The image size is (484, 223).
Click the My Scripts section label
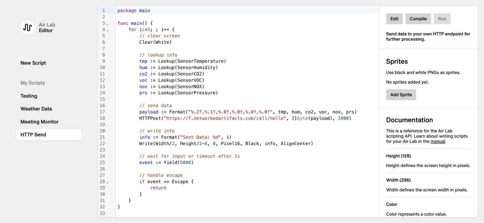click(x=32, y=83)
